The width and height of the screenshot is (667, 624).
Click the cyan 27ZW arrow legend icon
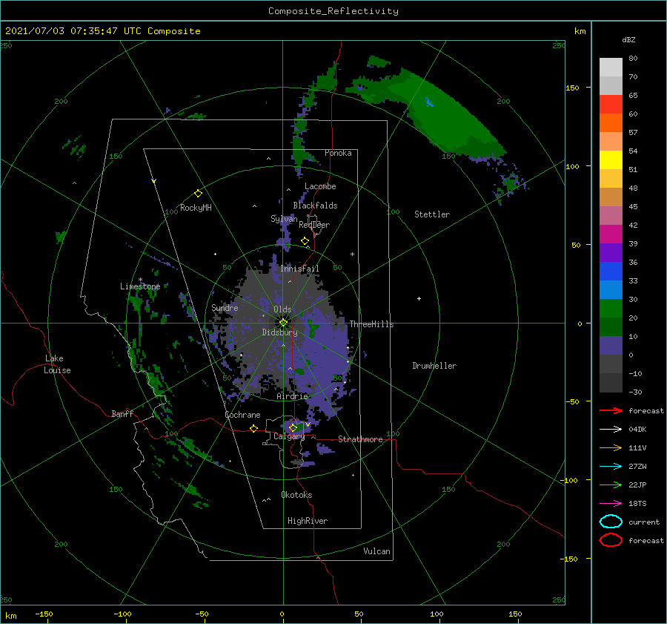tap(611, 467)
